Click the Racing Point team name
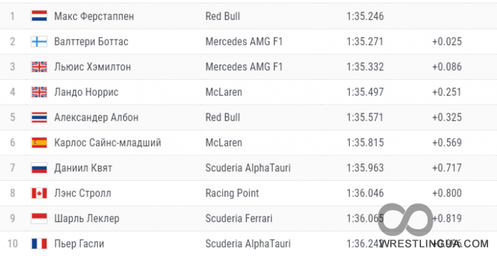497x256 pixels. 232,193
